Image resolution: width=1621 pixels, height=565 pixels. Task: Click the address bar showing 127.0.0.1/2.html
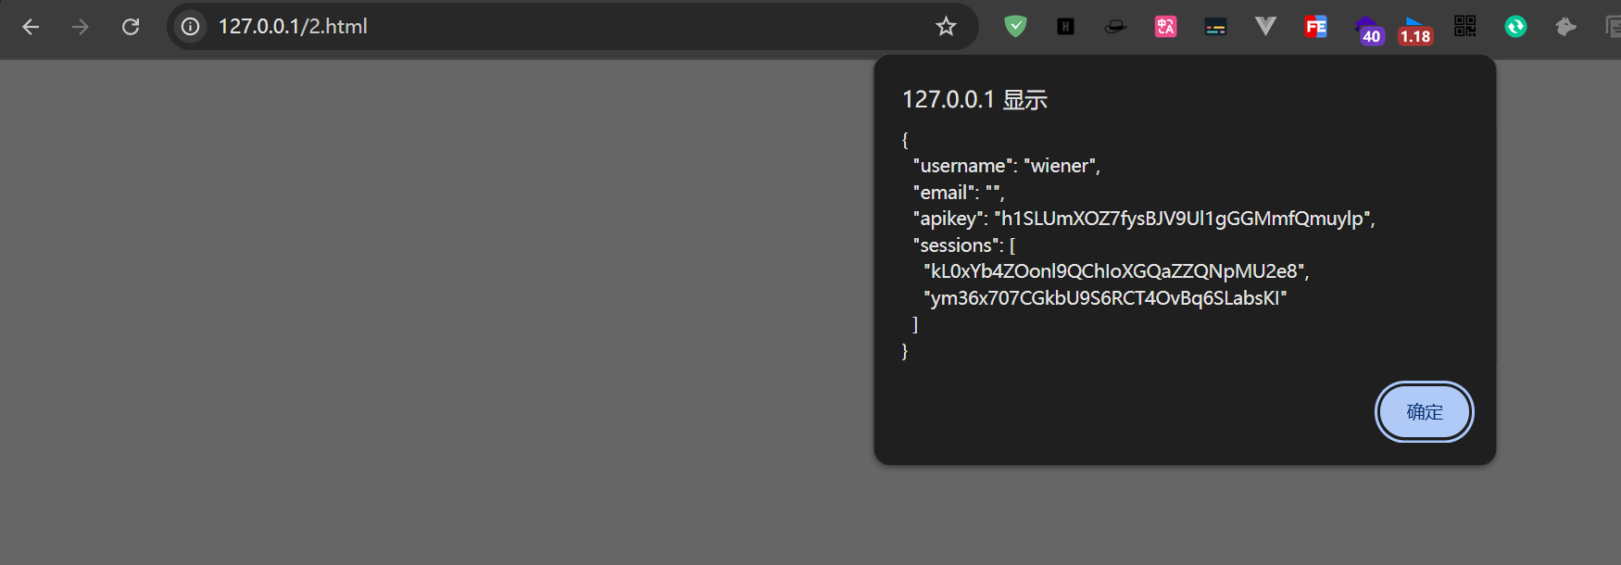tap(556, 27)
